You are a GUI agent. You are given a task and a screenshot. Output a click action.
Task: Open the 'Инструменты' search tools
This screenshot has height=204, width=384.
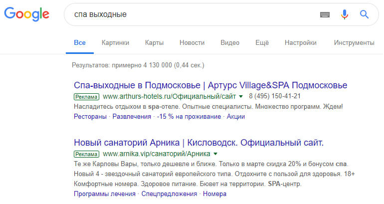pos(354,42)
